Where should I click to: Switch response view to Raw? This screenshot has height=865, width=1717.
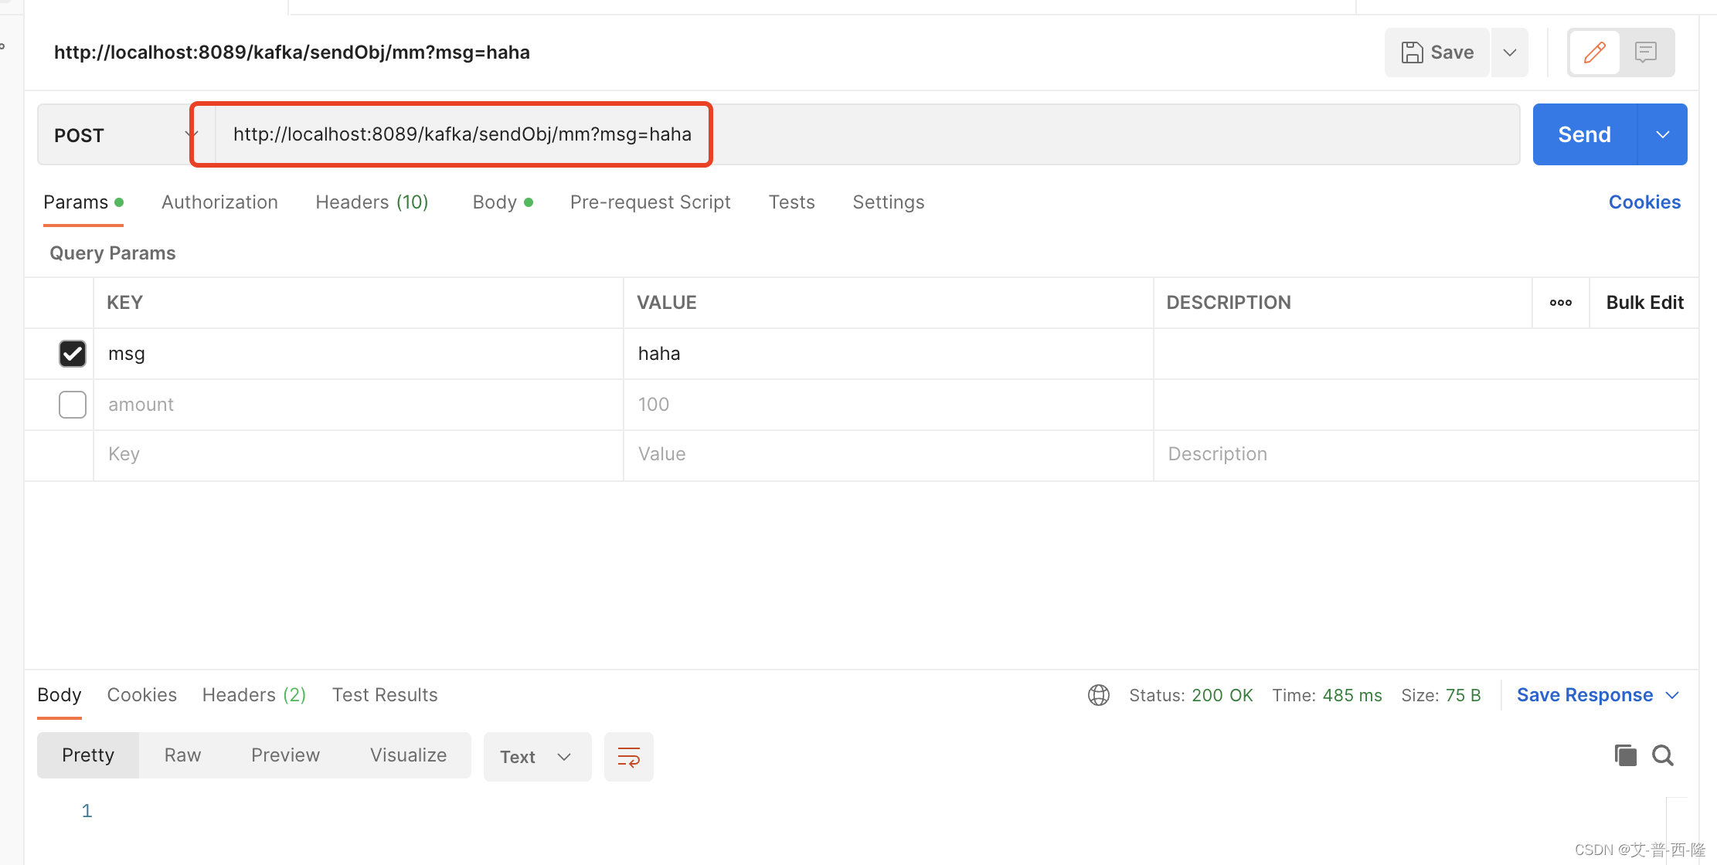click(x=182, y=755)
